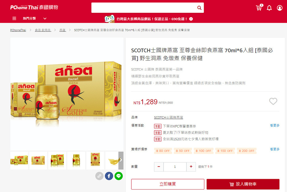Open the user account icon
287x192 pixels.
pyautogui.click(x=279, y=8)
